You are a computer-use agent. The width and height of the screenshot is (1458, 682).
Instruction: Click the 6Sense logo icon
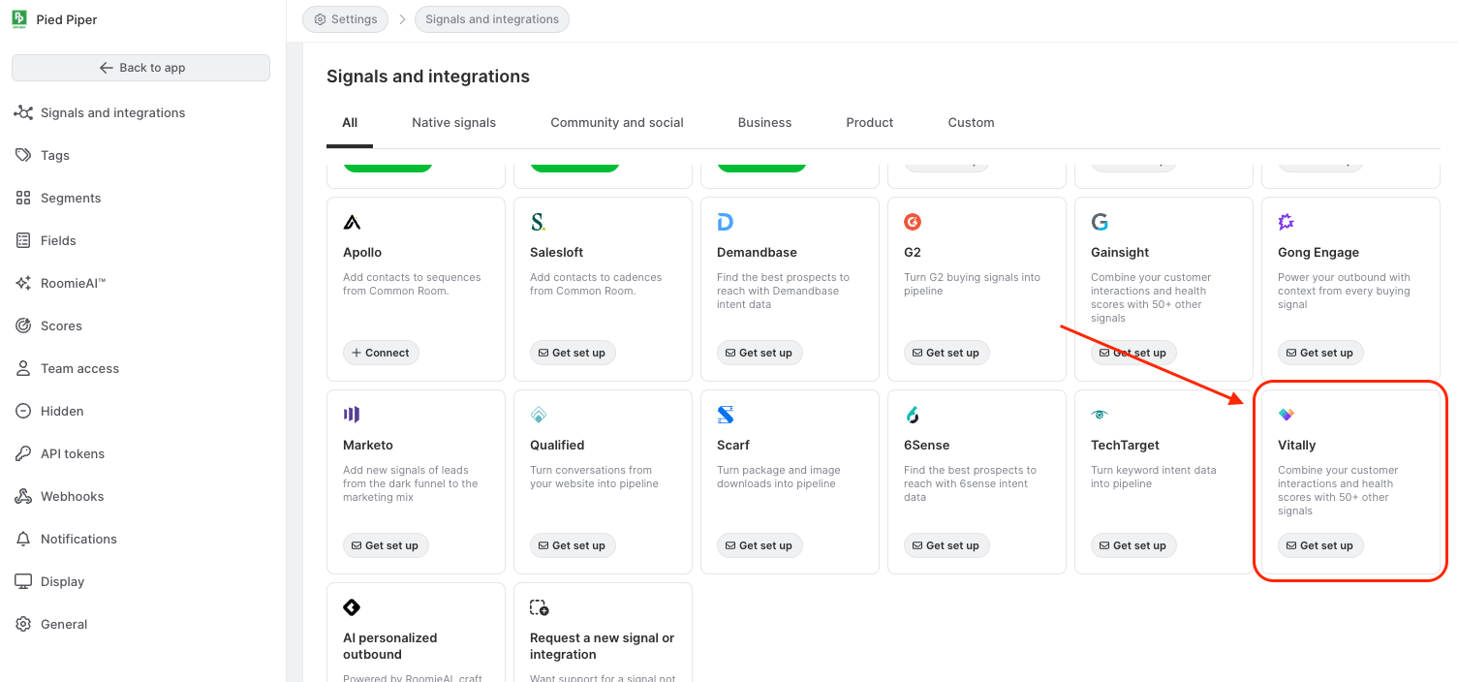pyautogui.click(x=913, y=415)
